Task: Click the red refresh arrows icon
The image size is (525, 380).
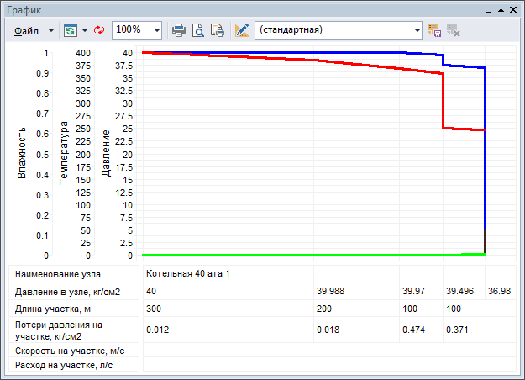Action: coord(99,29)
